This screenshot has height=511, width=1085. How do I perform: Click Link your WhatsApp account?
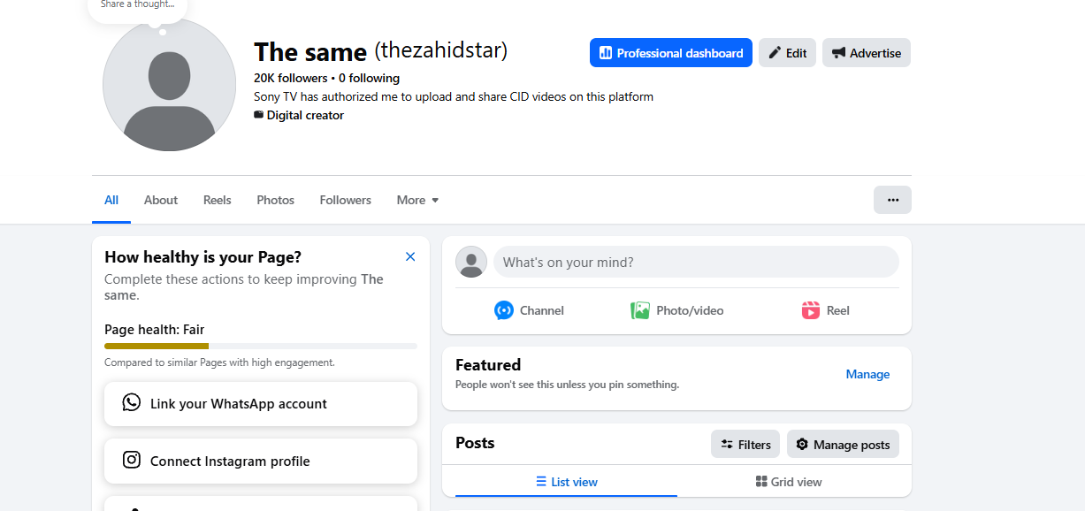(261, 404)
